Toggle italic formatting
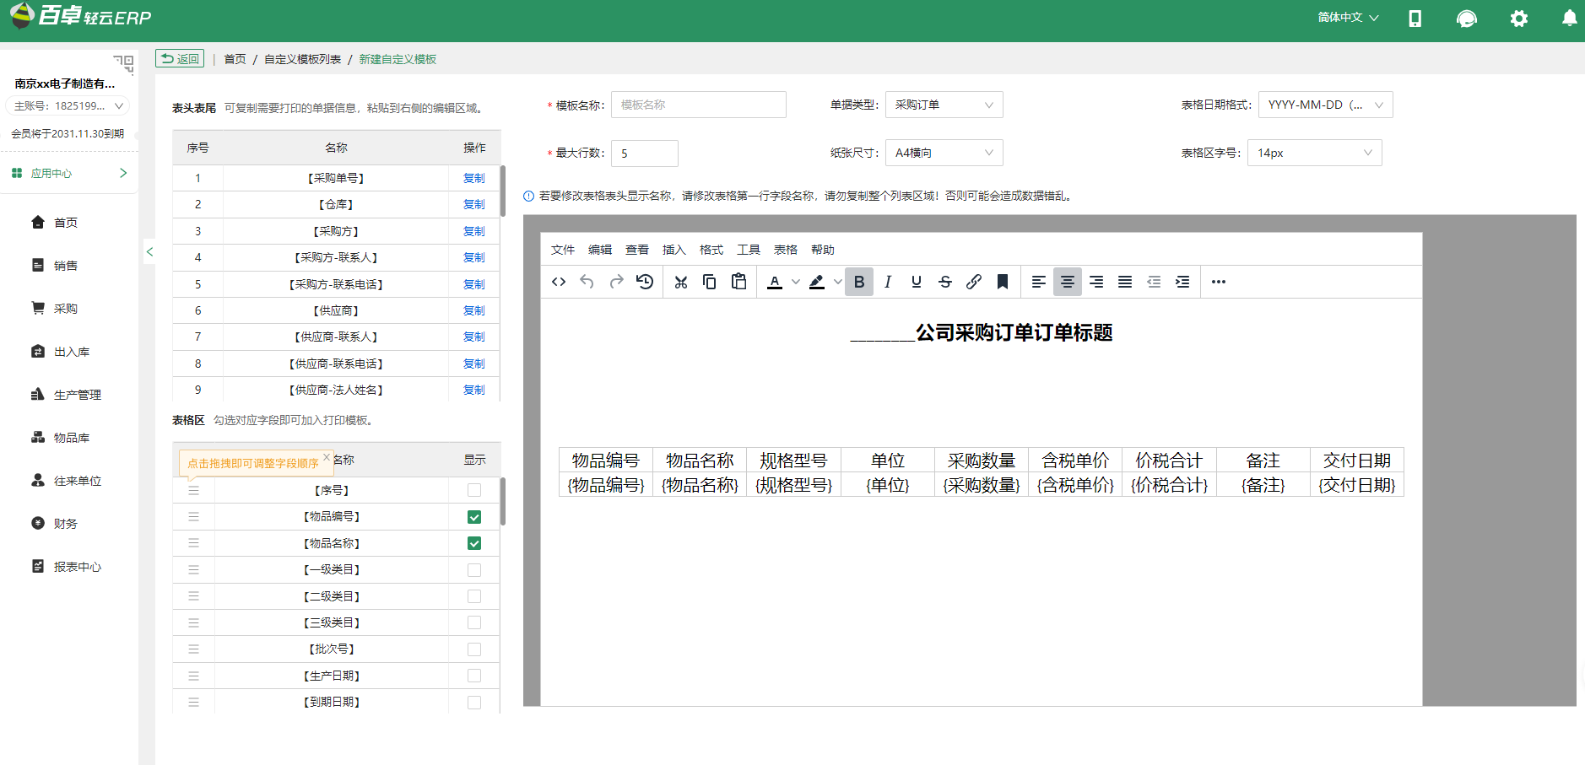 coord(888,282)
